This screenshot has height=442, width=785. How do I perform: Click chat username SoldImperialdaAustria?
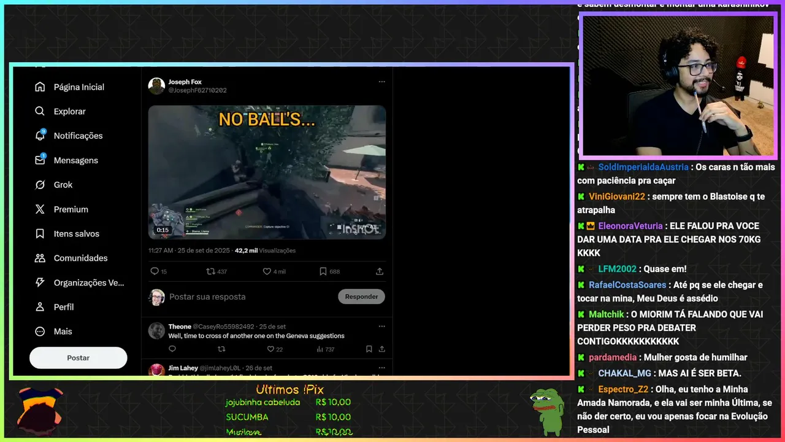[643, 167]
